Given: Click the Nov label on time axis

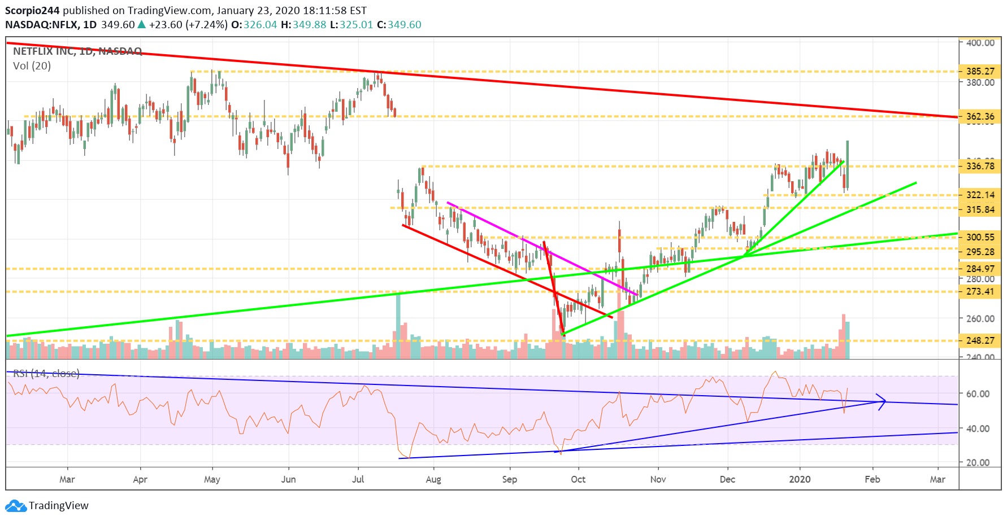Looking at the screenshot, I should pos(658,479).
